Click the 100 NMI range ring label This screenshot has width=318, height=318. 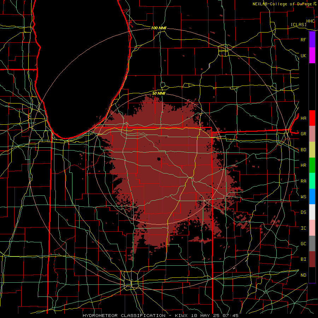coord(159,28)
